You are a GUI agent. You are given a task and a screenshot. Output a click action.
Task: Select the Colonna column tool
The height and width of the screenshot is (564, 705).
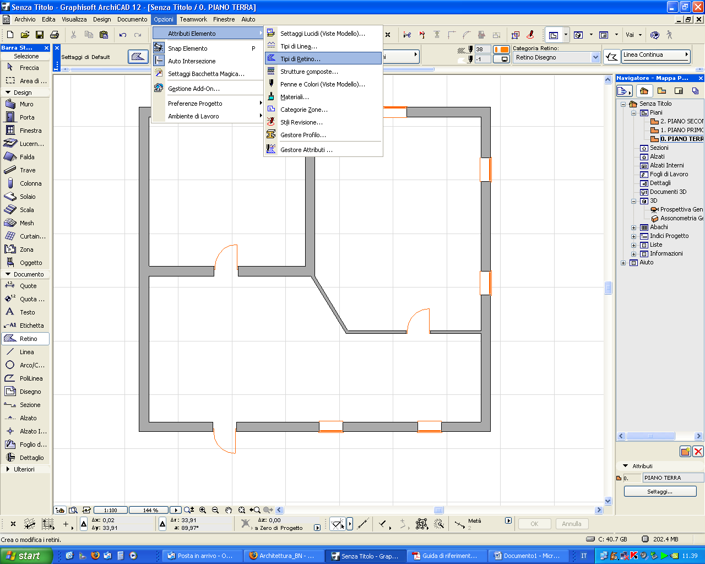pos(25,183)
